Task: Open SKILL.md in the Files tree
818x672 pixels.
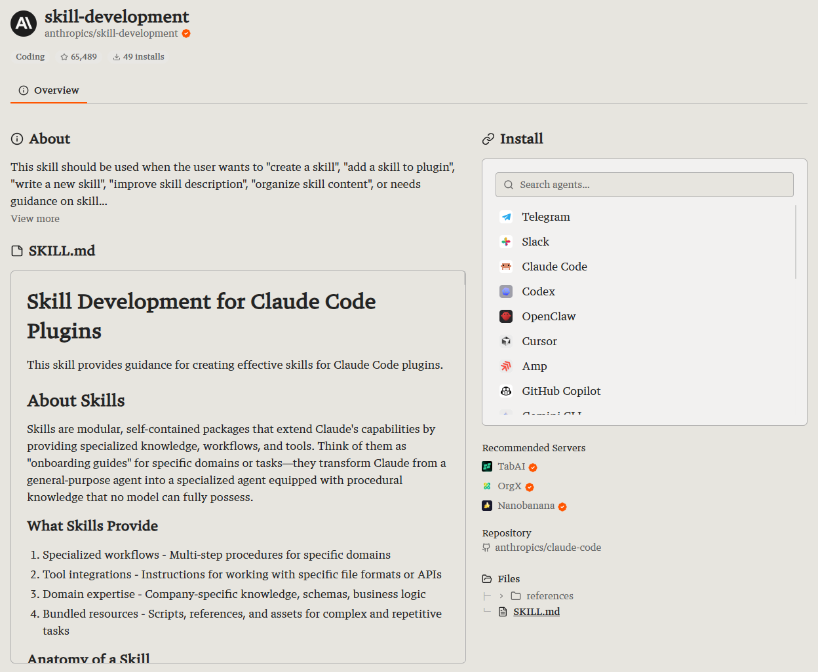Action: 536,612
